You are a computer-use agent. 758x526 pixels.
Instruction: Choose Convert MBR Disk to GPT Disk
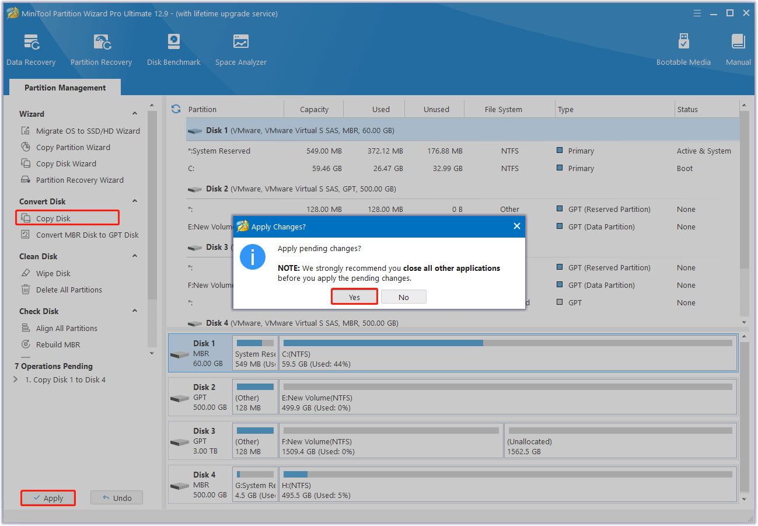[x=79, y=235]
